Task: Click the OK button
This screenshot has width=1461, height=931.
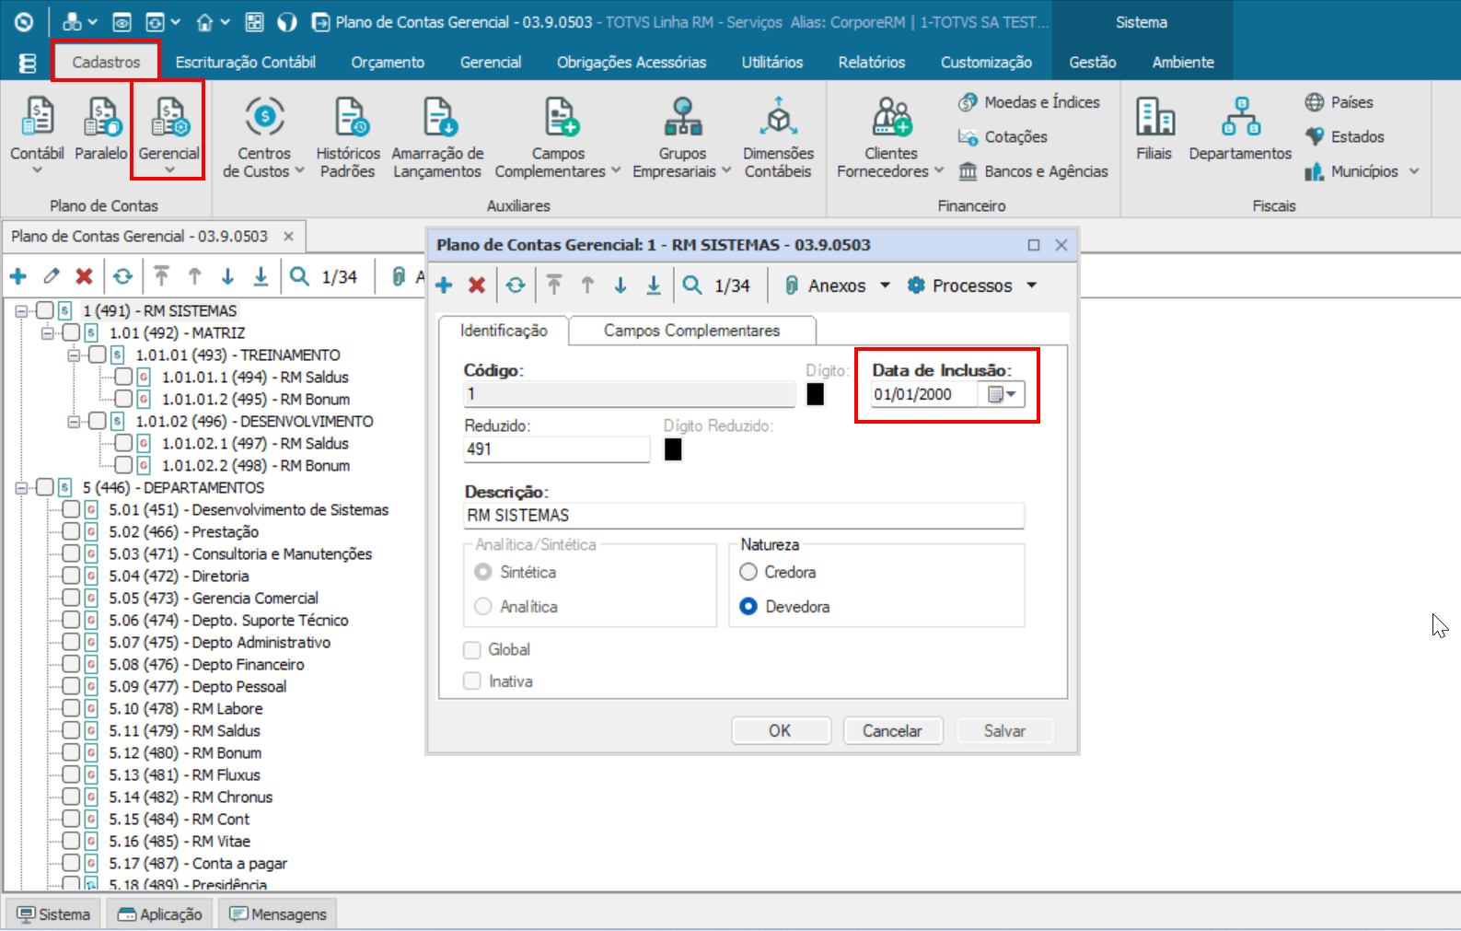Action: click(781, 731)
